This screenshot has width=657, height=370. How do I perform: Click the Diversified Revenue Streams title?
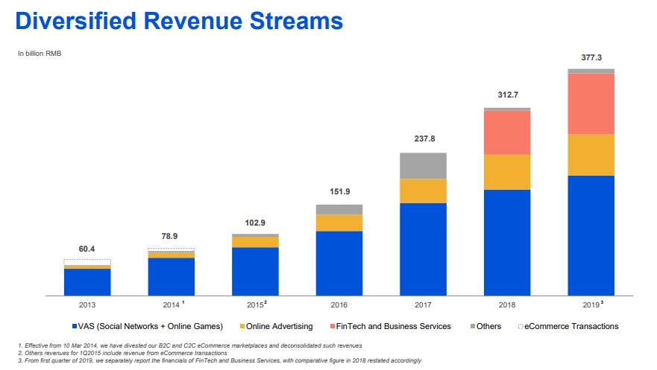[179, 20]
